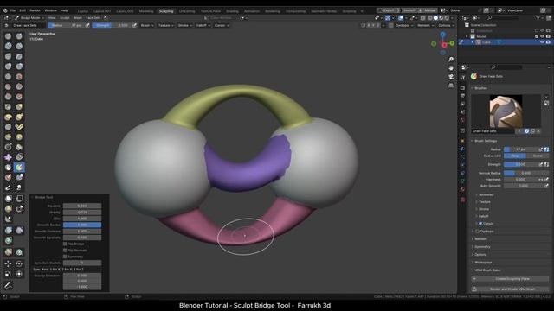Expand the Symmetry panel in properties

point(483,247)
